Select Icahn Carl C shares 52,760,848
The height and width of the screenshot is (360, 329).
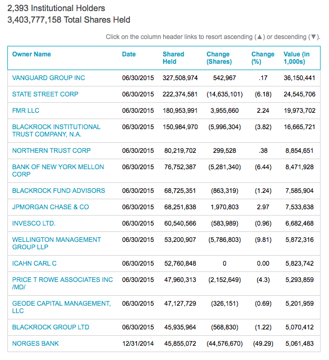[x=180, y=264]
